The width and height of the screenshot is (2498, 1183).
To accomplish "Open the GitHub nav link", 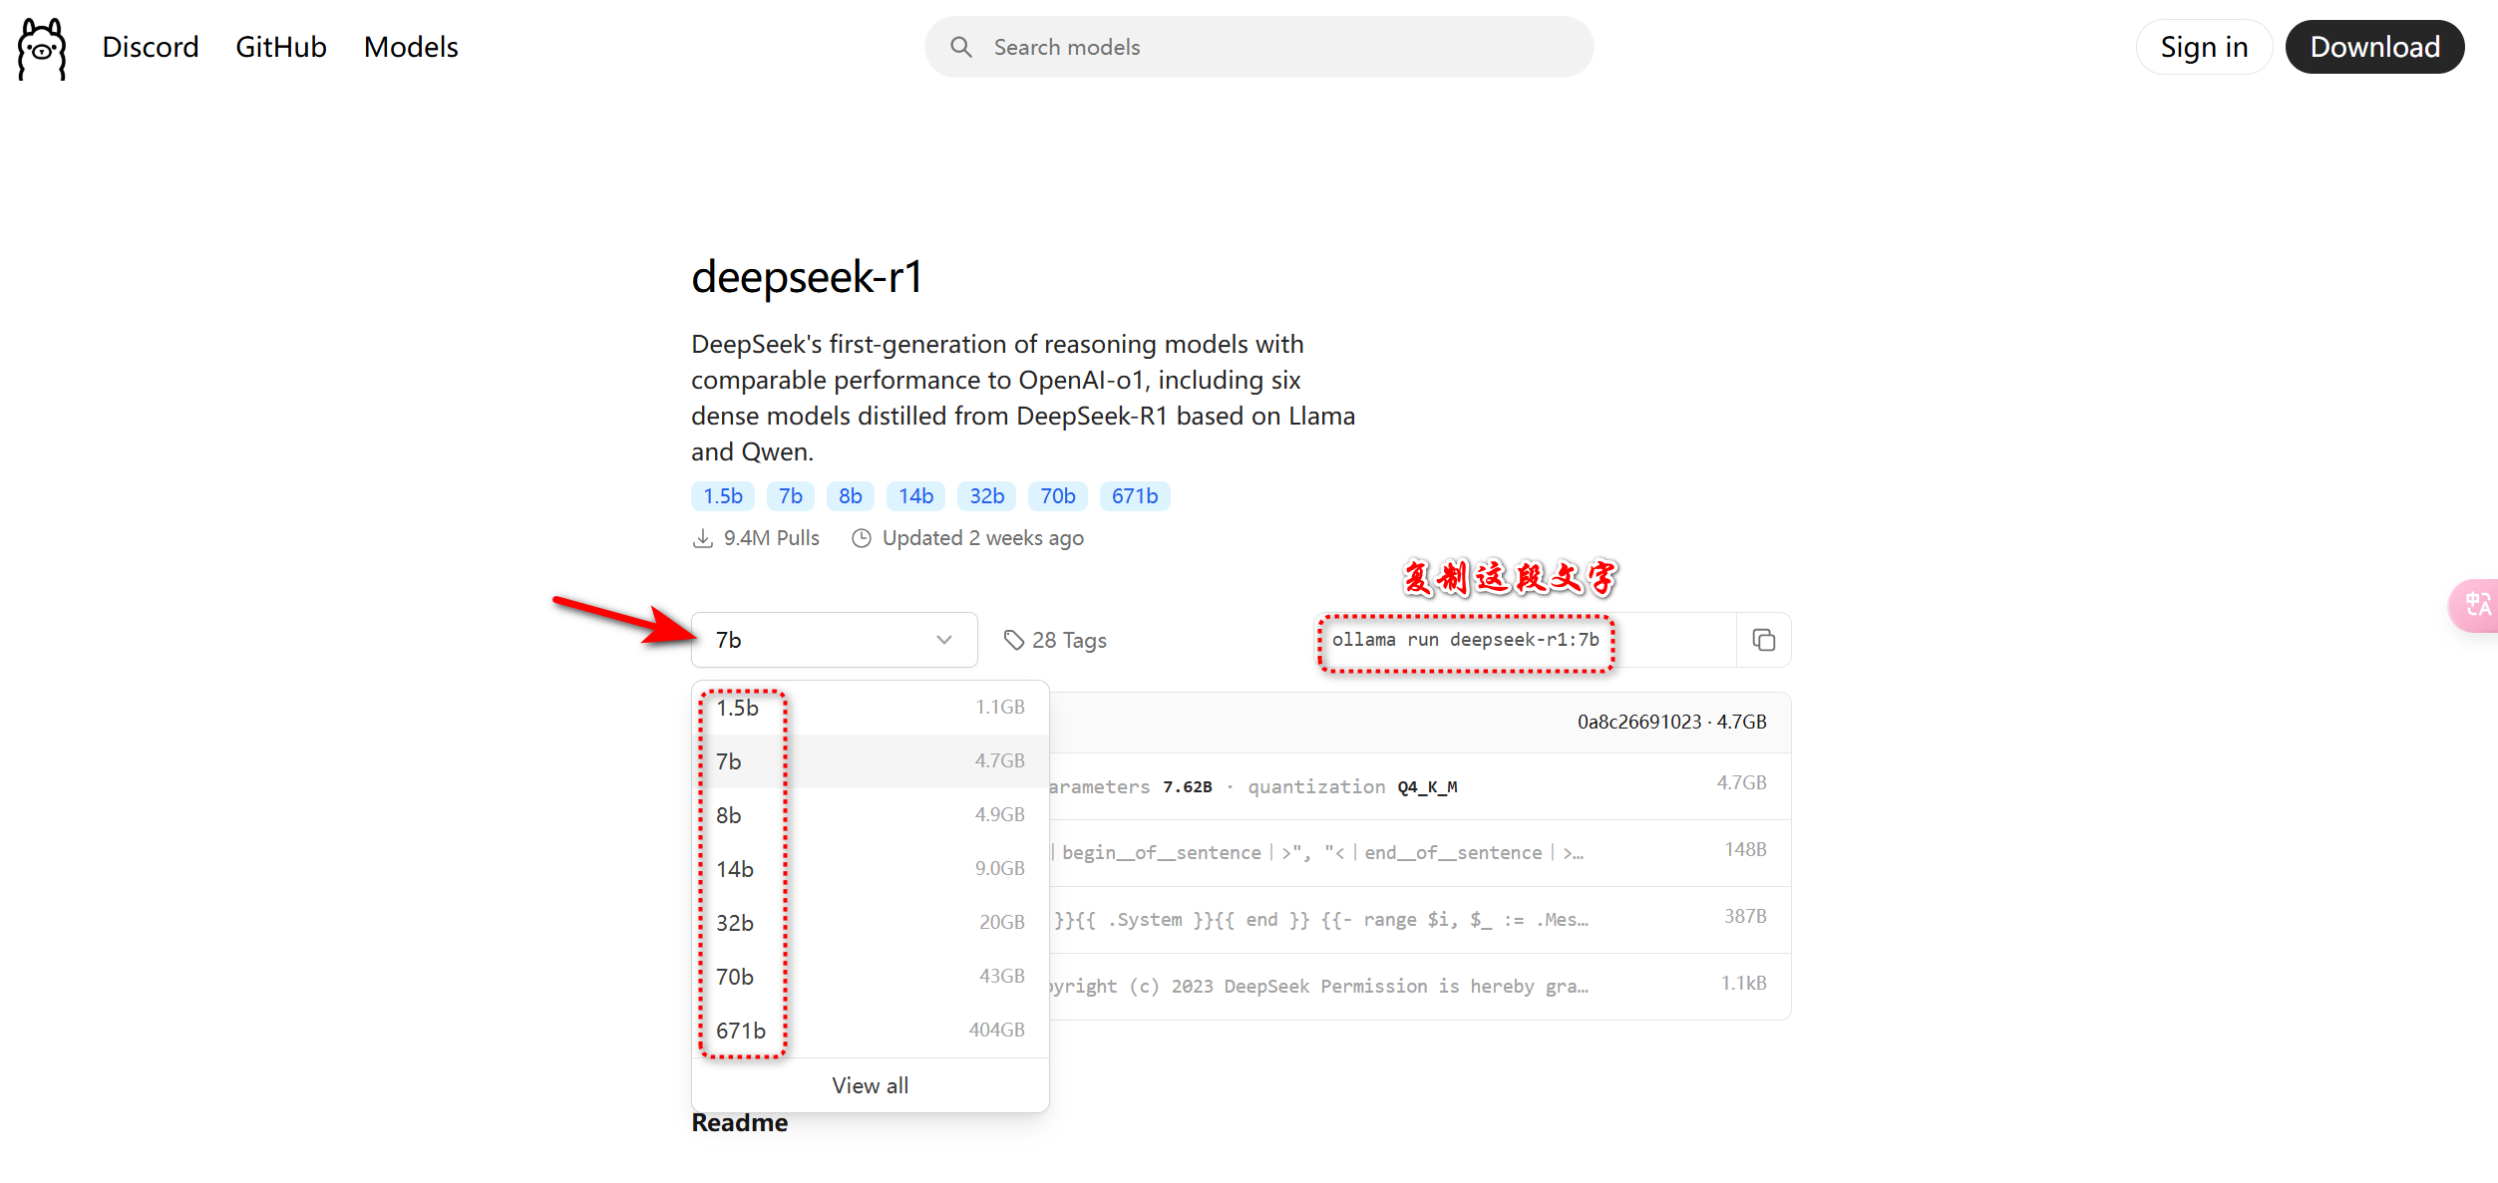I will (281, 47).
